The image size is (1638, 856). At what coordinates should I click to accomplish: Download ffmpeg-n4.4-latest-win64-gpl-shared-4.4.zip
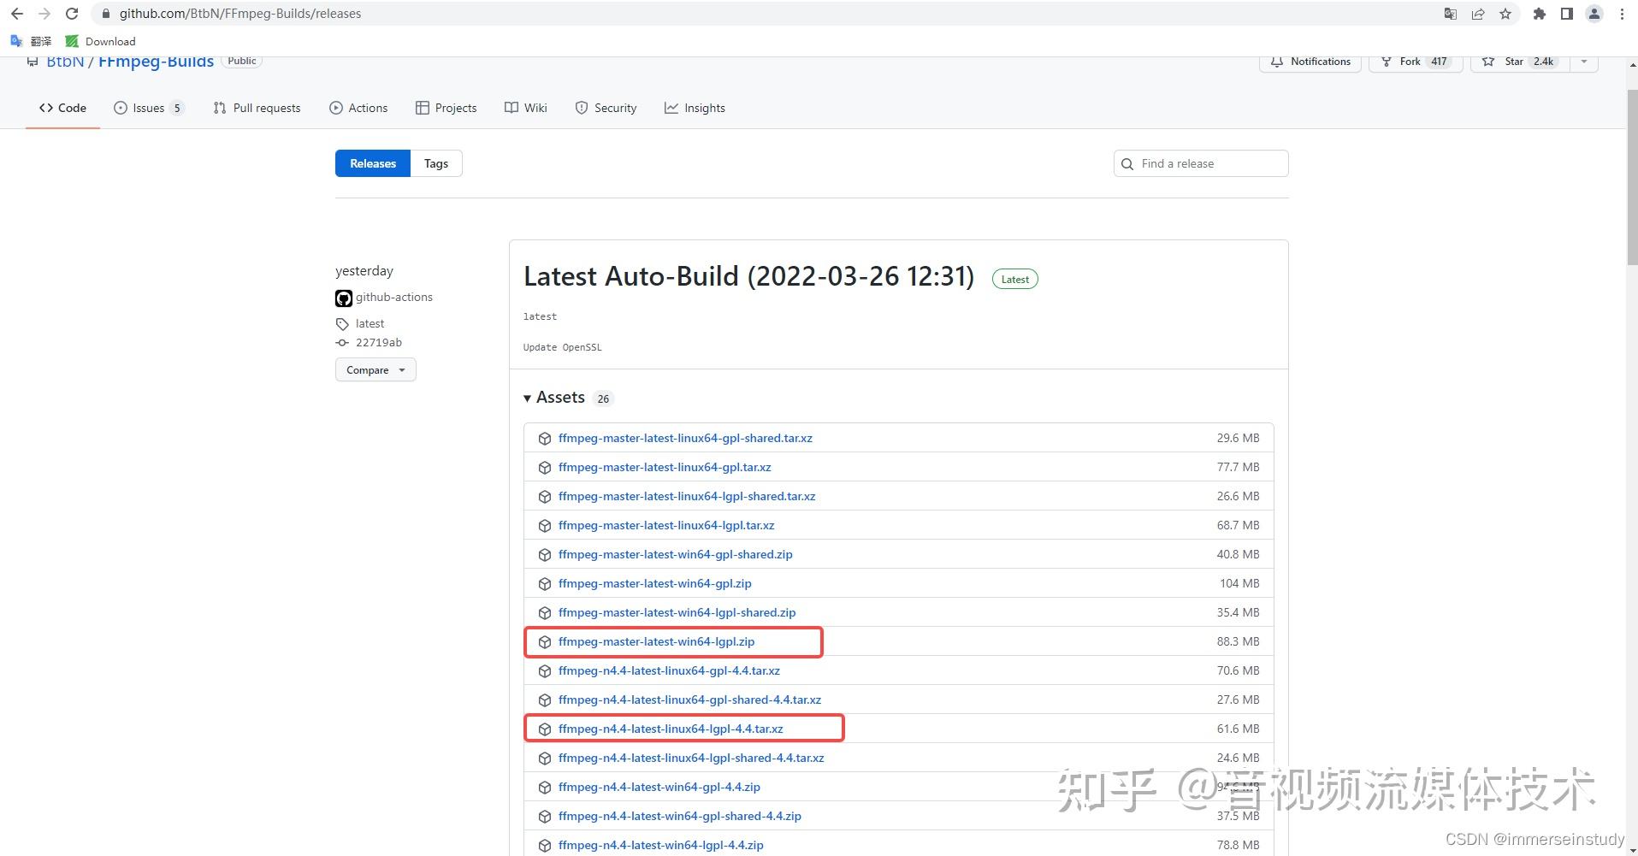680,816
